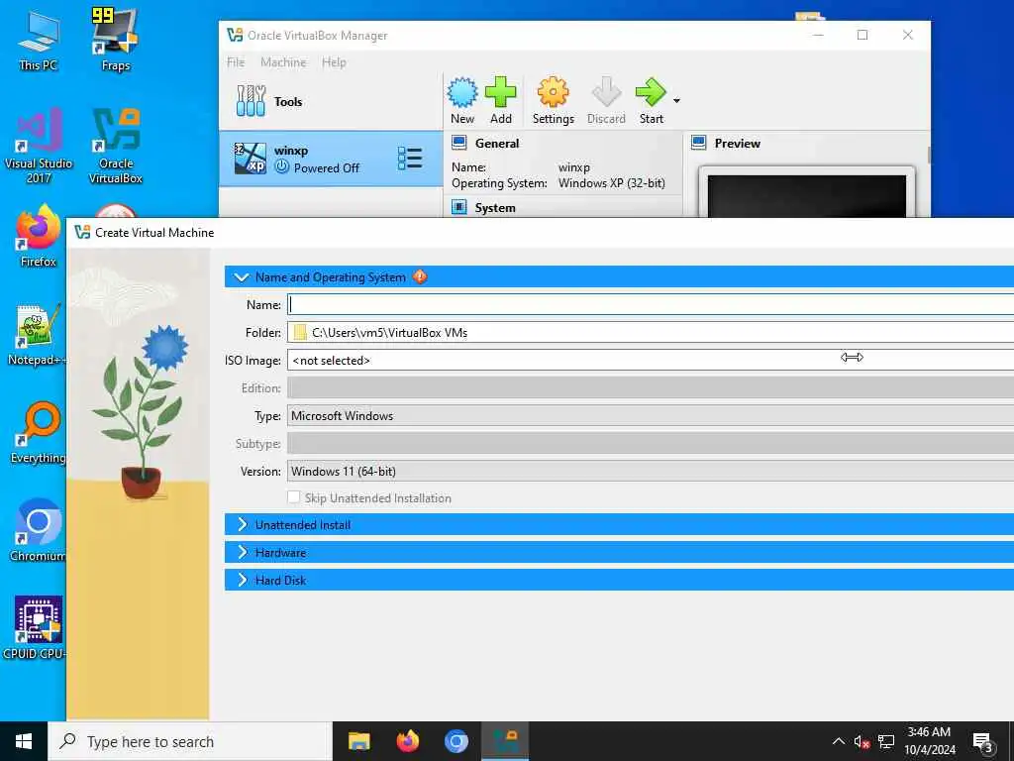Screen dimensions: 1014x761
Task: Click the taskbar clock showing 3:46 AM
Action: click(929, 741)
